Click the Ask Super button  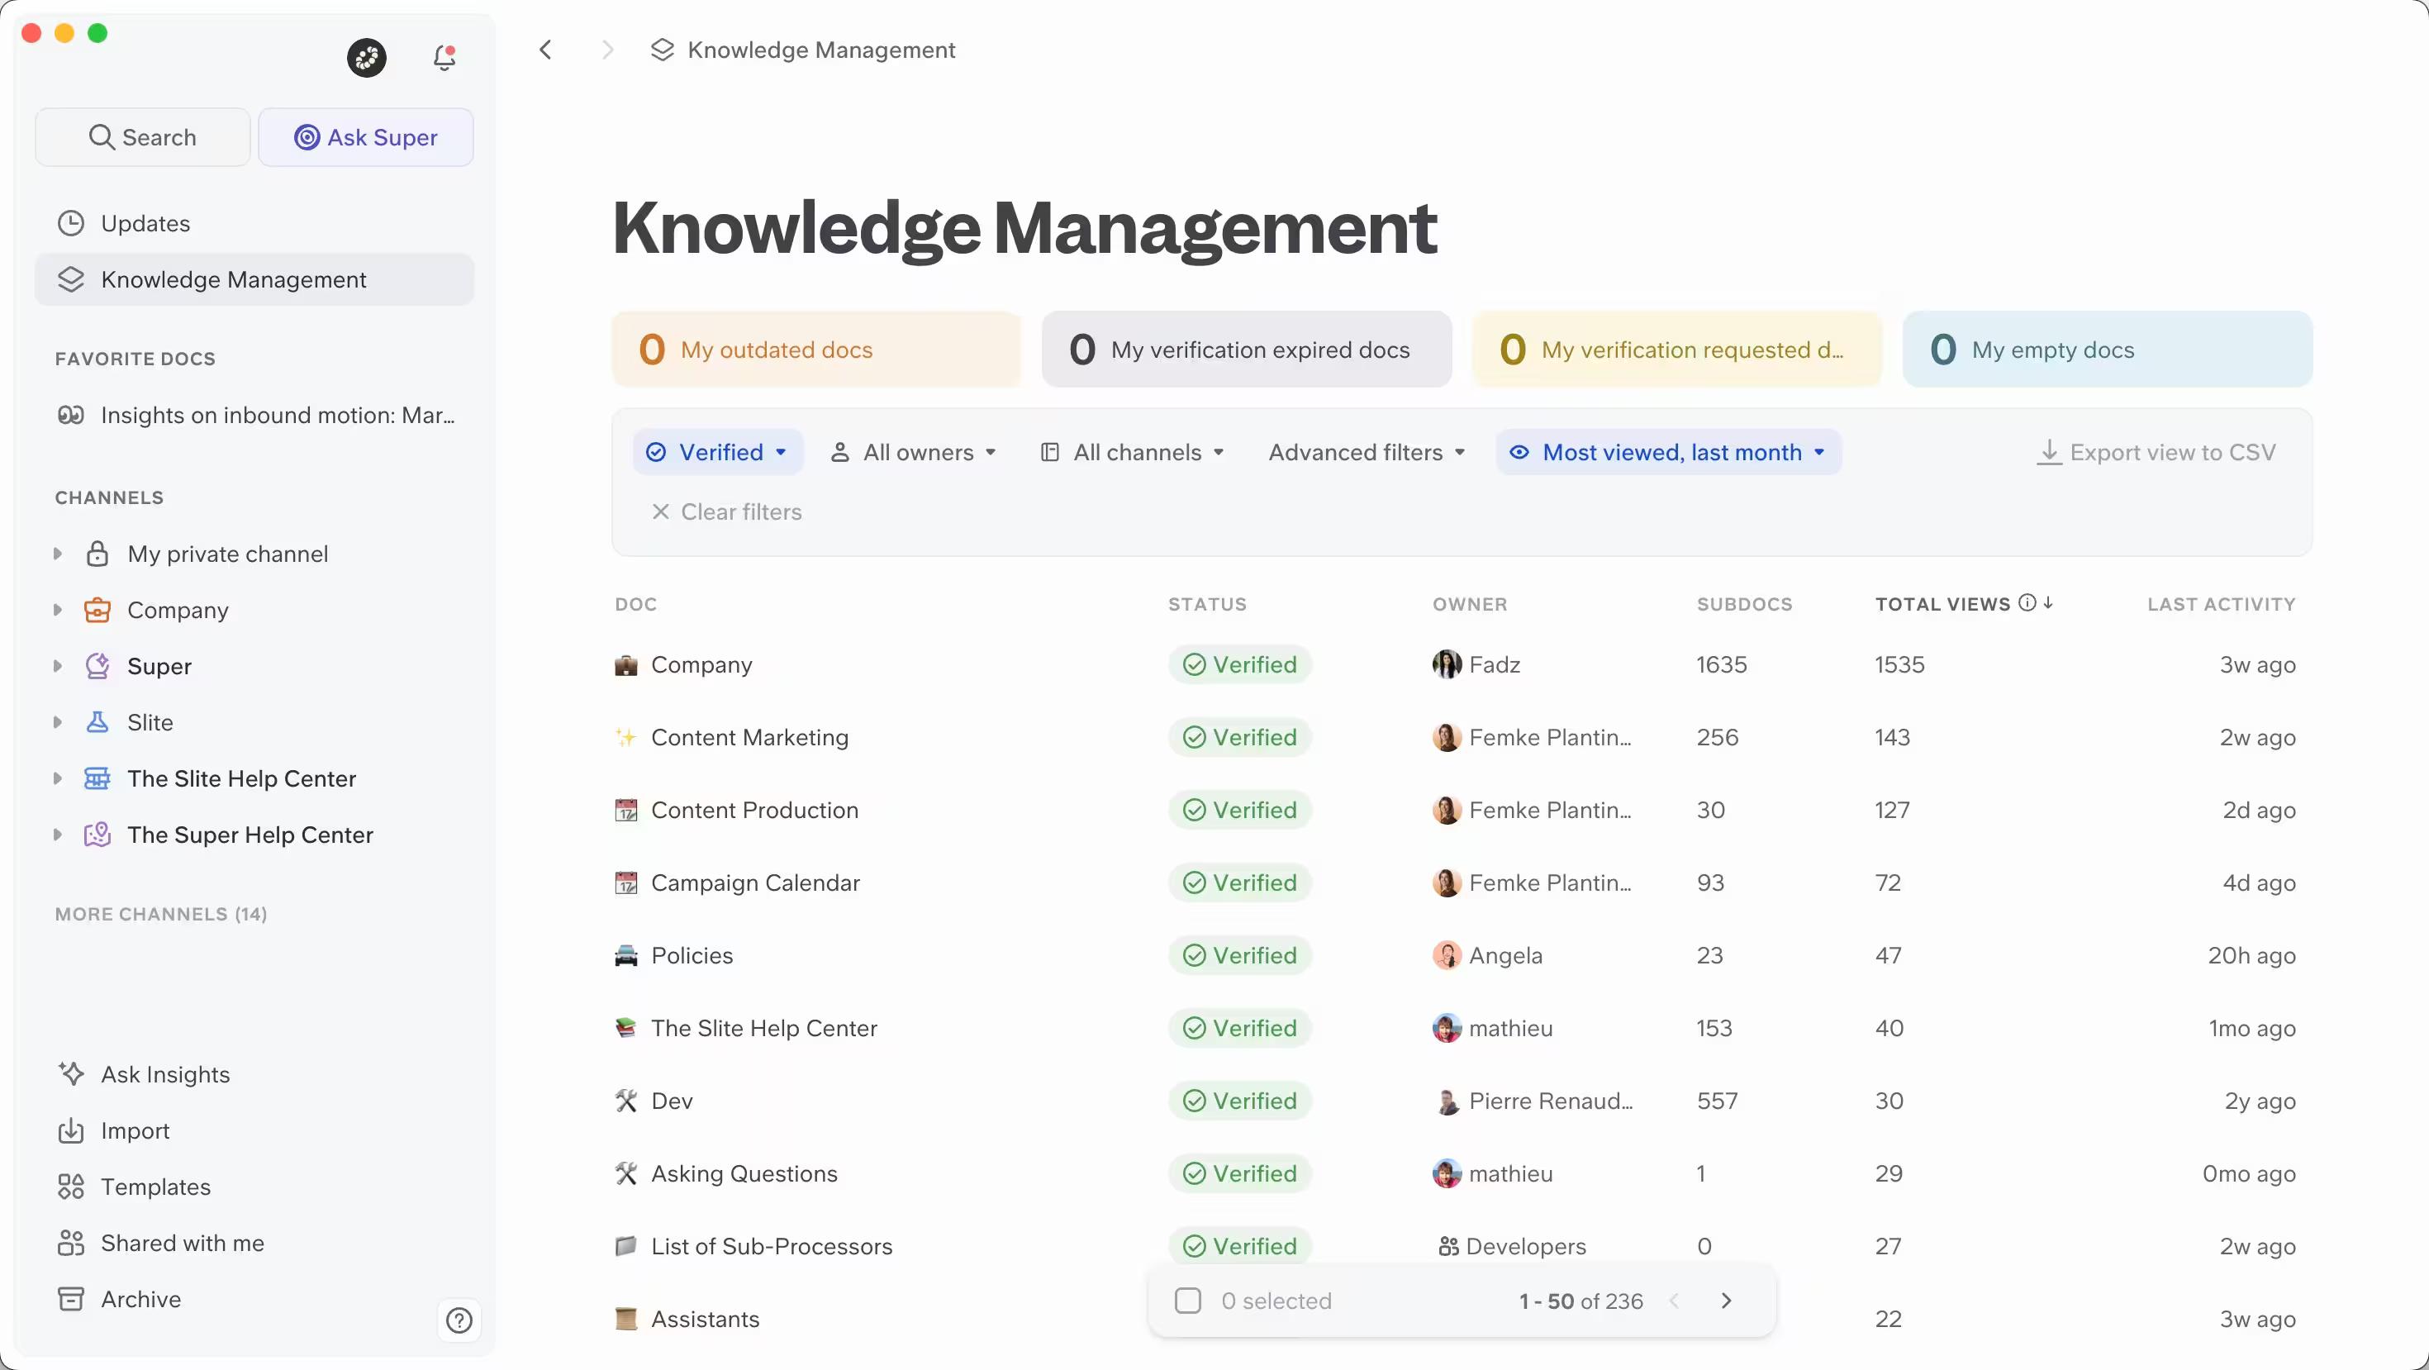pos(366,138)
